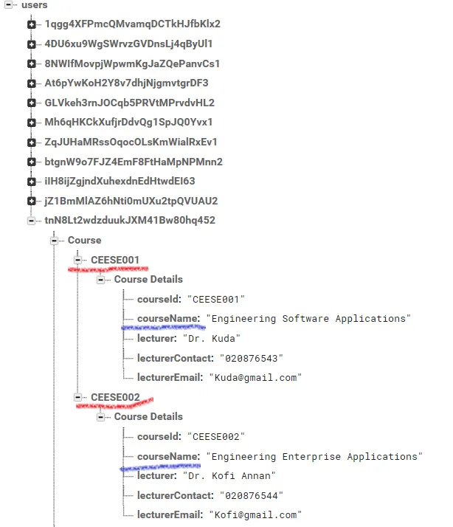Collapse Course Details under CEESE002

tap(100, 417)
